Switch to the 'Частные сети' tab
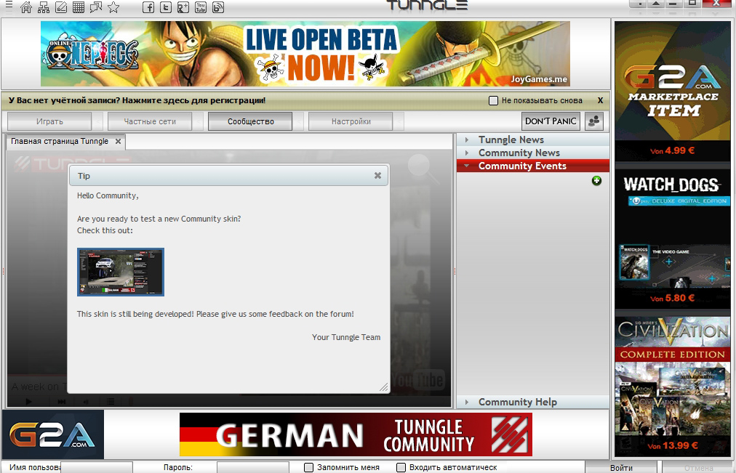 [150, 121]
